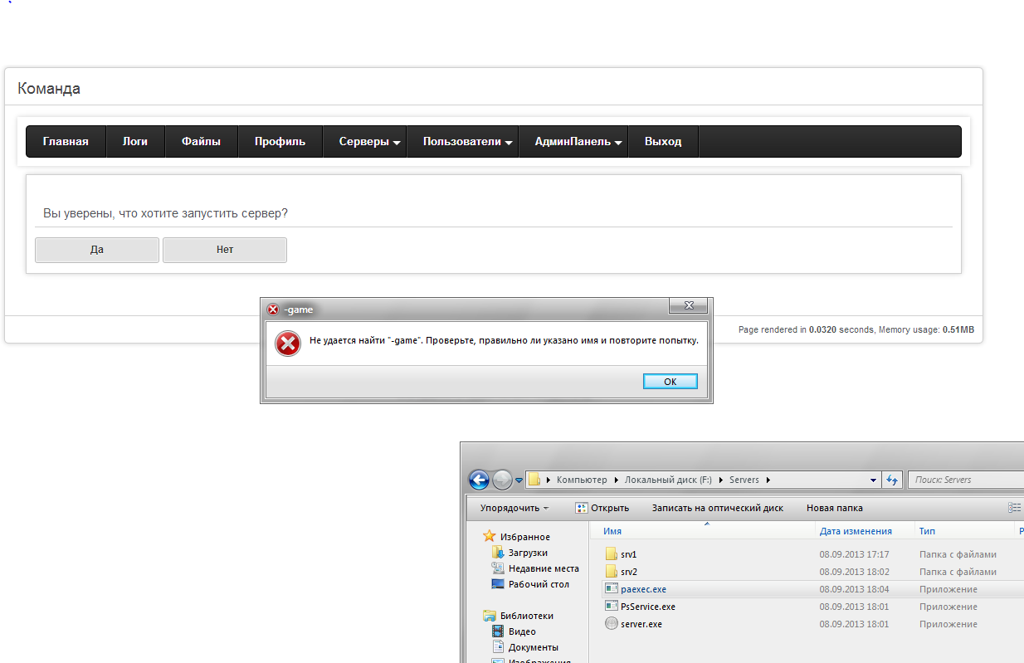
Task: Select the srv2 folder icon
Action: [611, 572]
